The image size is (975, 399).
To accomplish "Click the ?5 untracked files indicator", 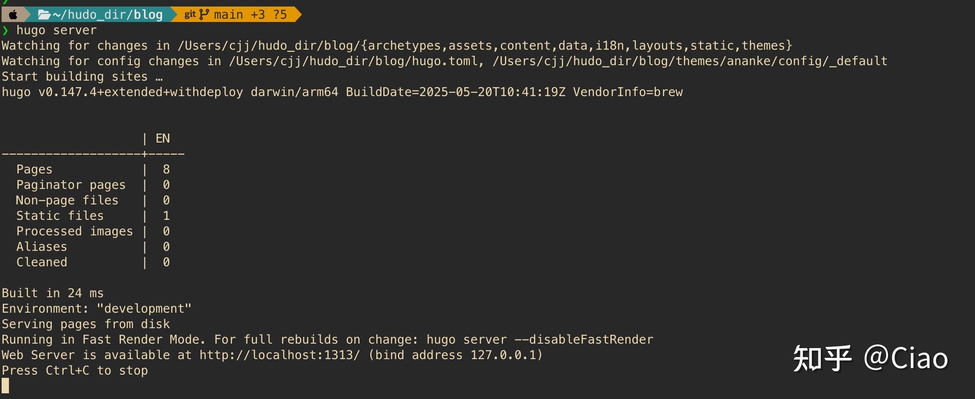I will [x=280, y=15].
